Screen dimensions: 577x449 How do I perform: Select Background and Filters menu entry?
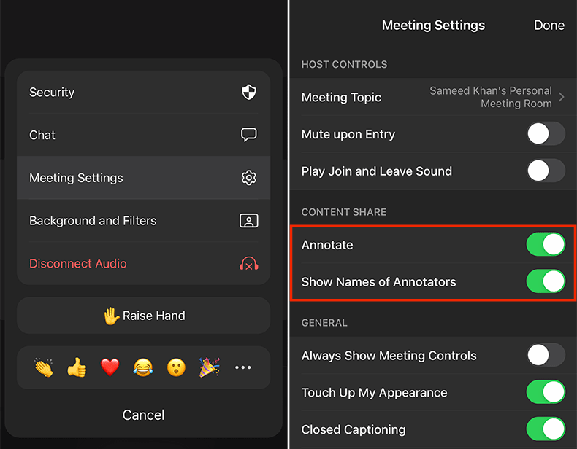93,221
